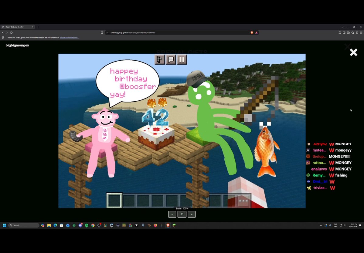Screen dimensions: 364x253
Task: Click the fishing chat message
Action: point(341,175)
